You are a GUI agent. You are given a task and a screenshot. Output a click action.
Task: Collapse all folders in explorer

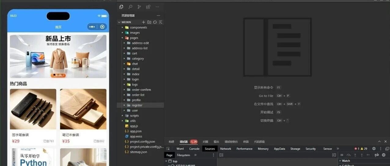(160, 22)
